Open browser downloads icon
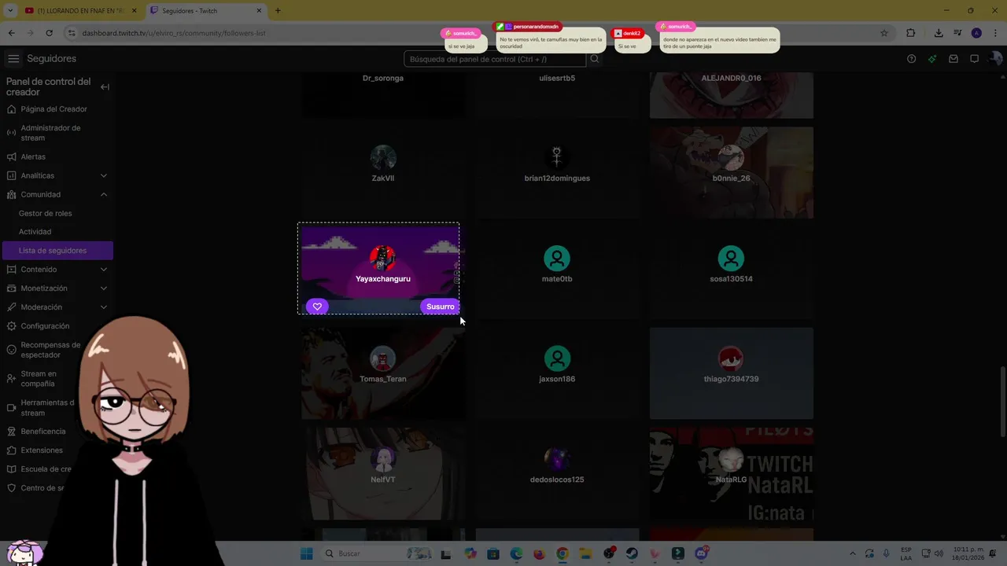This screenshot has height=566, width=1007. tap(939, 33)
